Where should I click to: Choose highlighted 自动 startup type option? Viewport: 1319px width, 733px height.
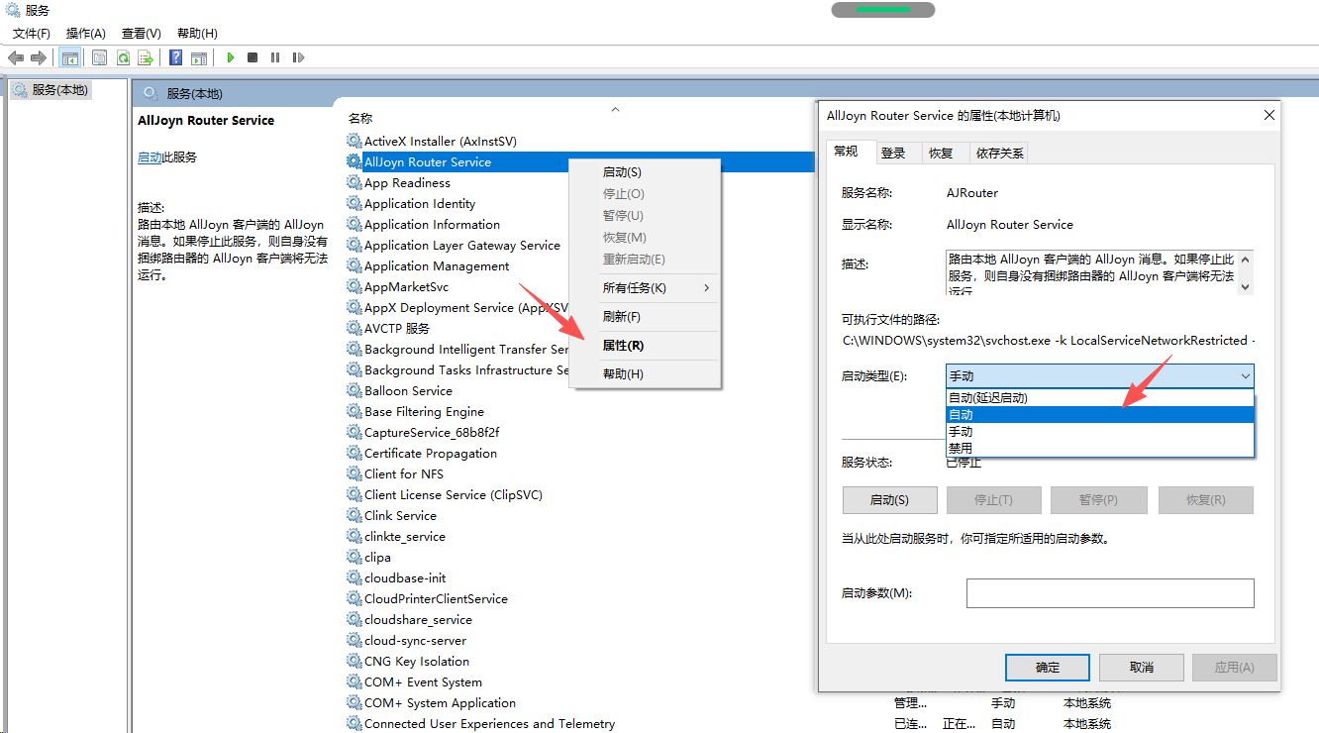click(1100, 415)
